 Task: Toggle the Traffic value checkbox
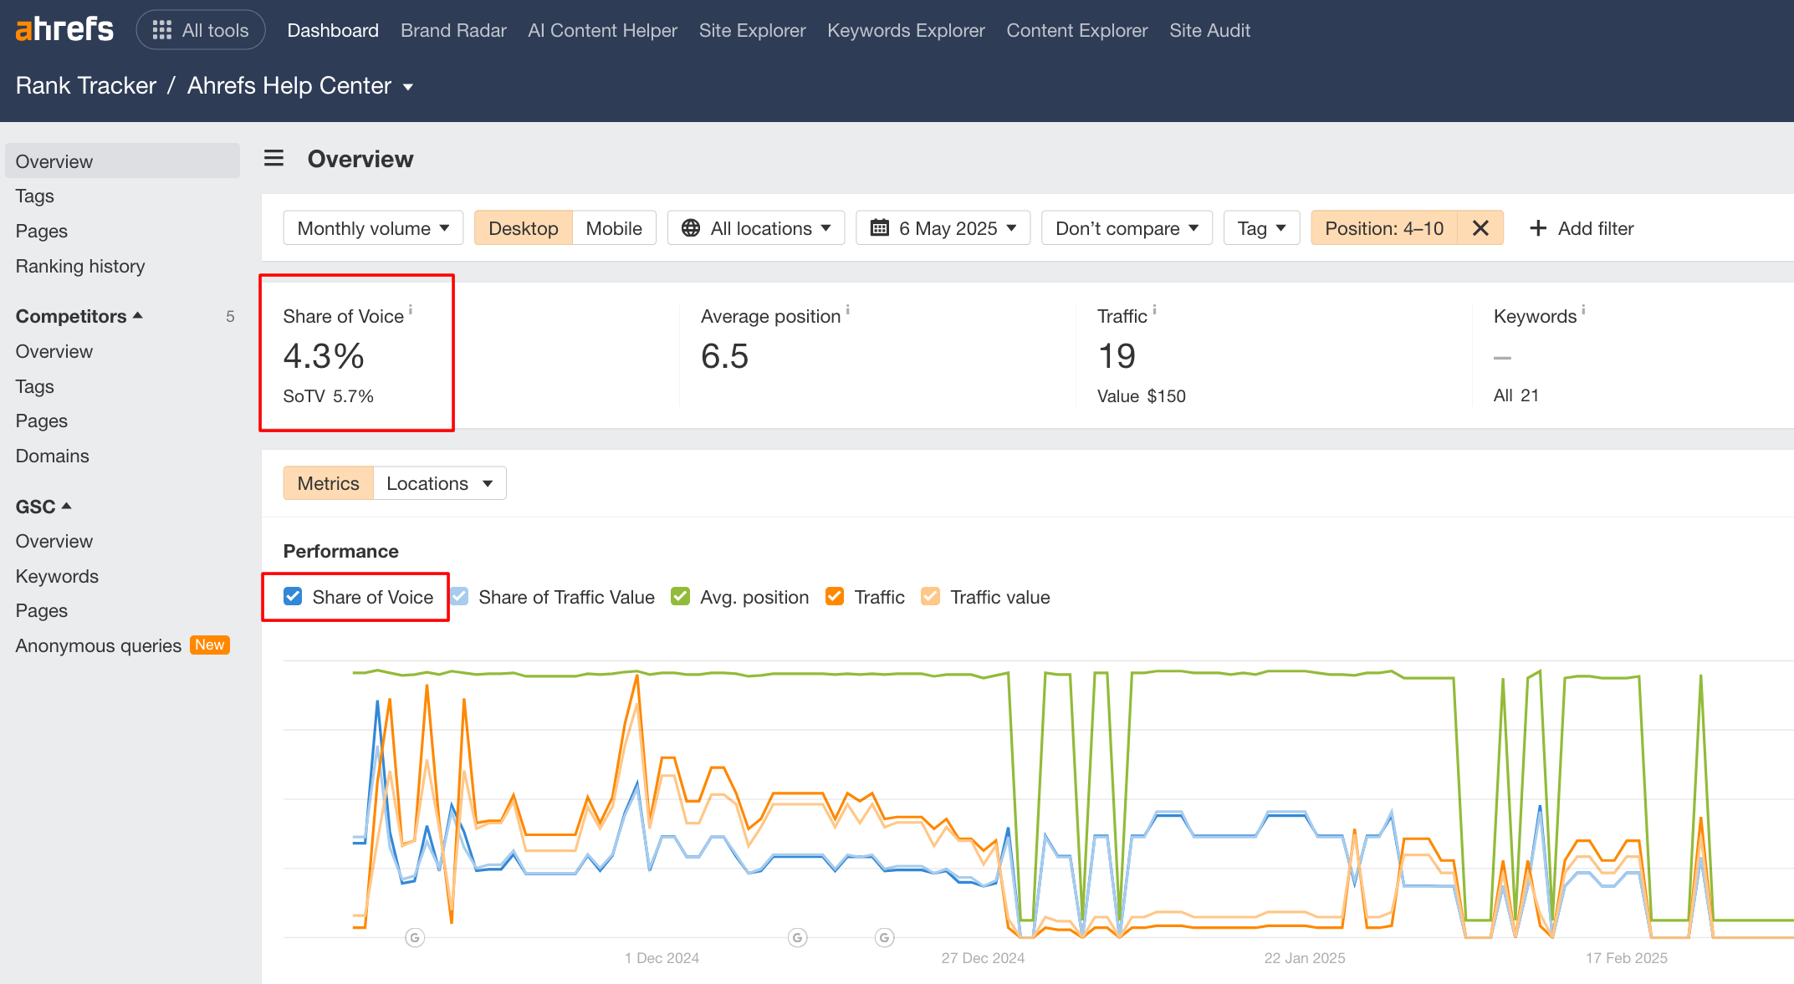point(930,596)
